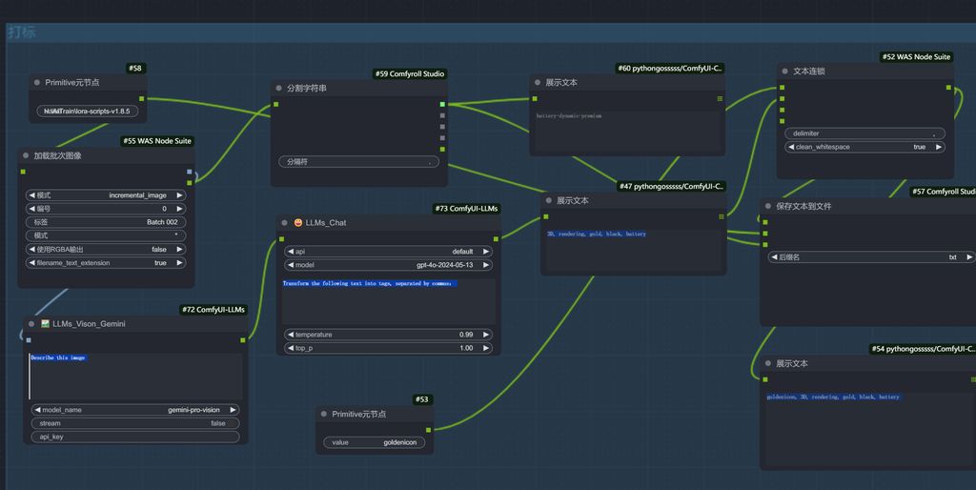Collapse the 保存文本到文件 node via its dot
This screenshot has width=976, height=490.
point(765,206)
